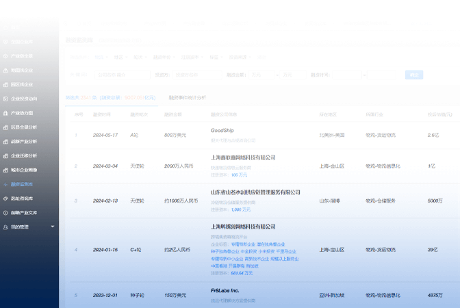Expand the 我的管理 menu arrow
Viewport: 460px width, 308px height.
click(x=53, y=227)
